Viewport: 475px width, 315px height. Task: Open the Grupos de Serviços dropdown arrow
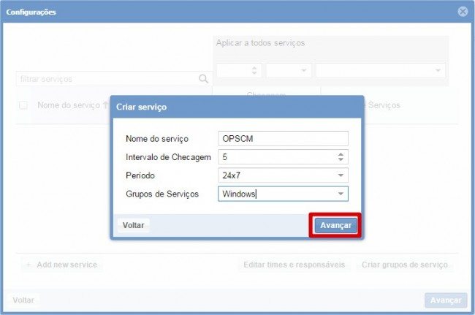pos(341,194)
